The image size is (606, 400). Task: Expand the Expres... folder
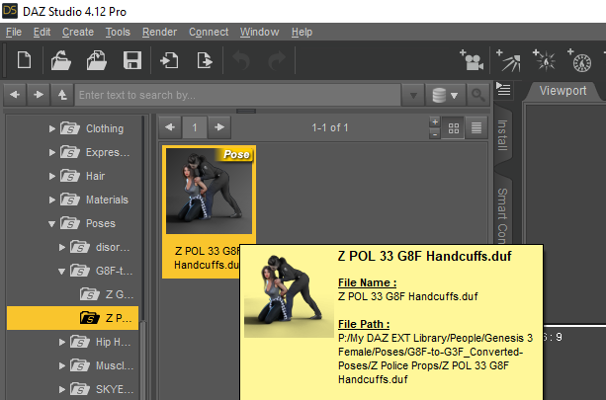[51, 152]
